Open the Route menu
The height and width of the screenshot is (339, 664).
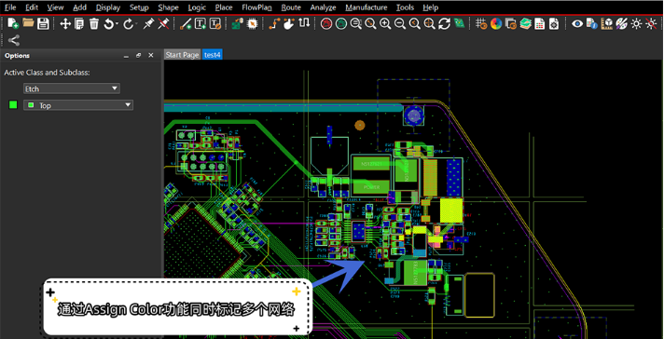(x=291, y=7)
